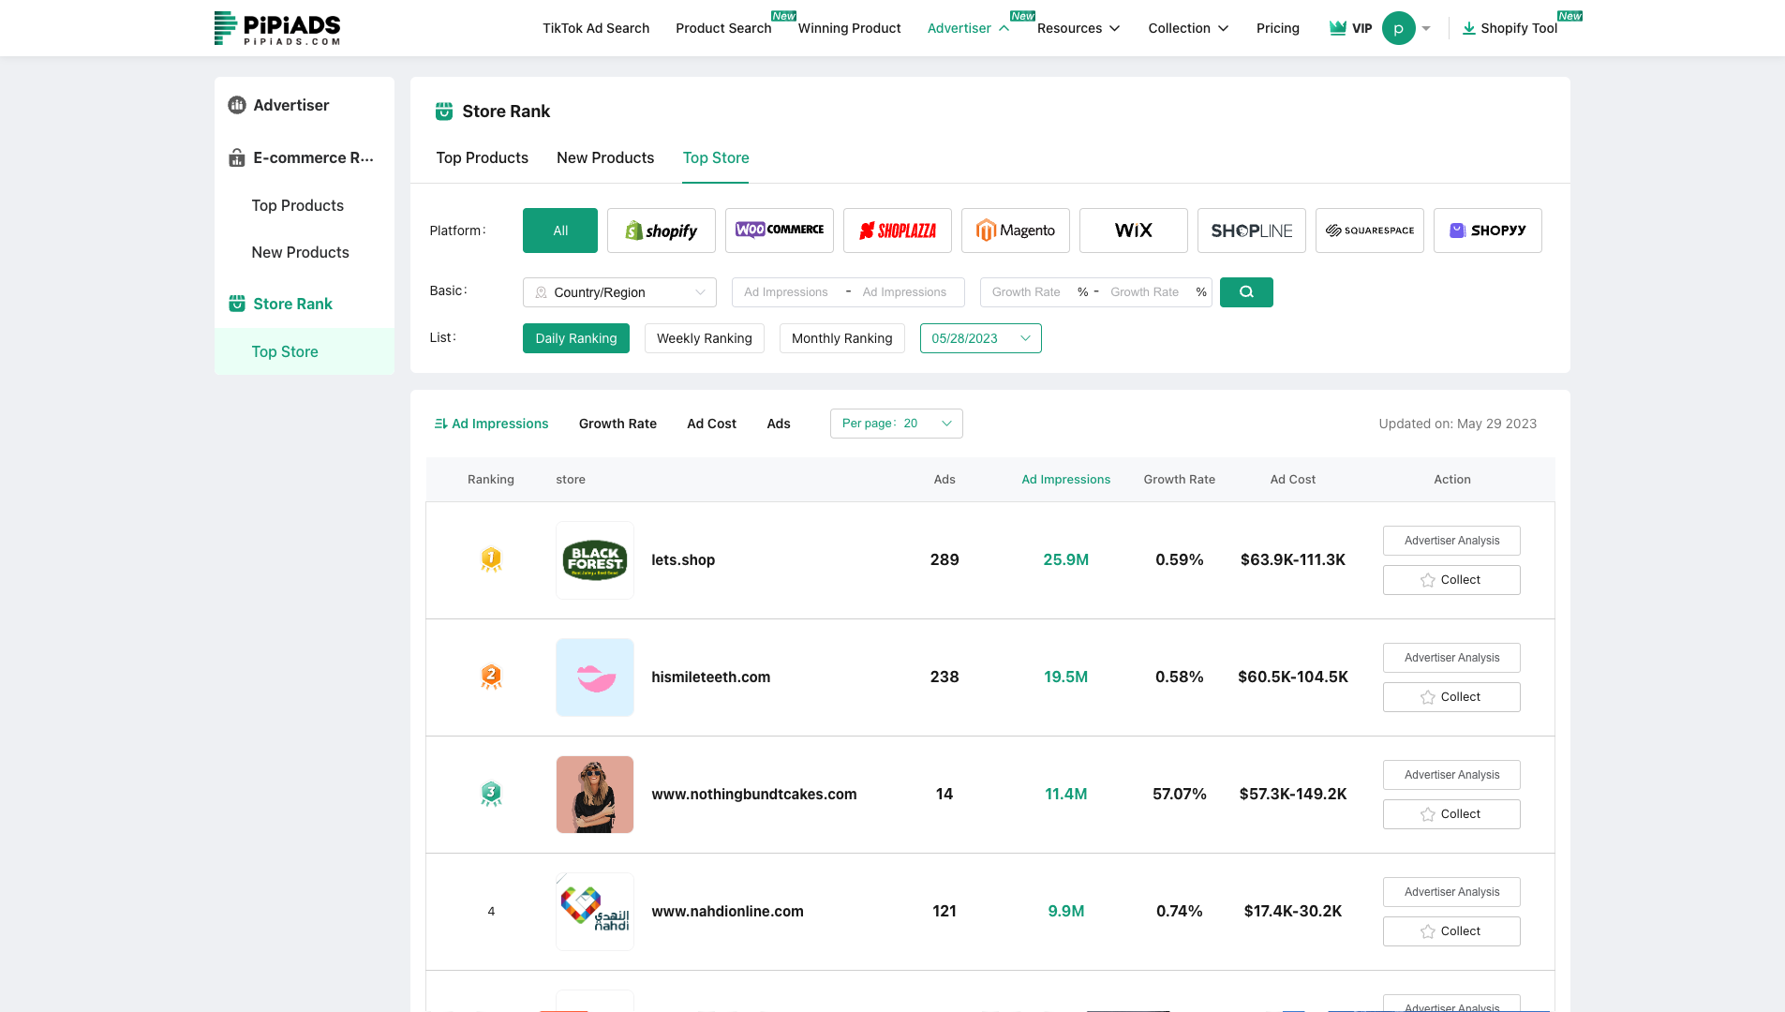Open Store Rank in the sidebar

[x=292, y=304]
